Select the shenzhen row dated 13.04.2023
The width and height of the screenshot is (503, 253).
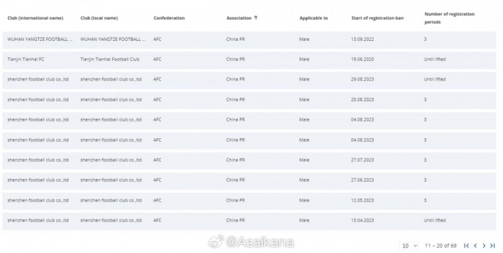249,221
